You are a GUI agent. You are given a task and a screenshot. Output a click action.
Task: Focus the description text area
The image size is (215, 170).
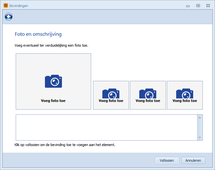[x=107, y=127]
